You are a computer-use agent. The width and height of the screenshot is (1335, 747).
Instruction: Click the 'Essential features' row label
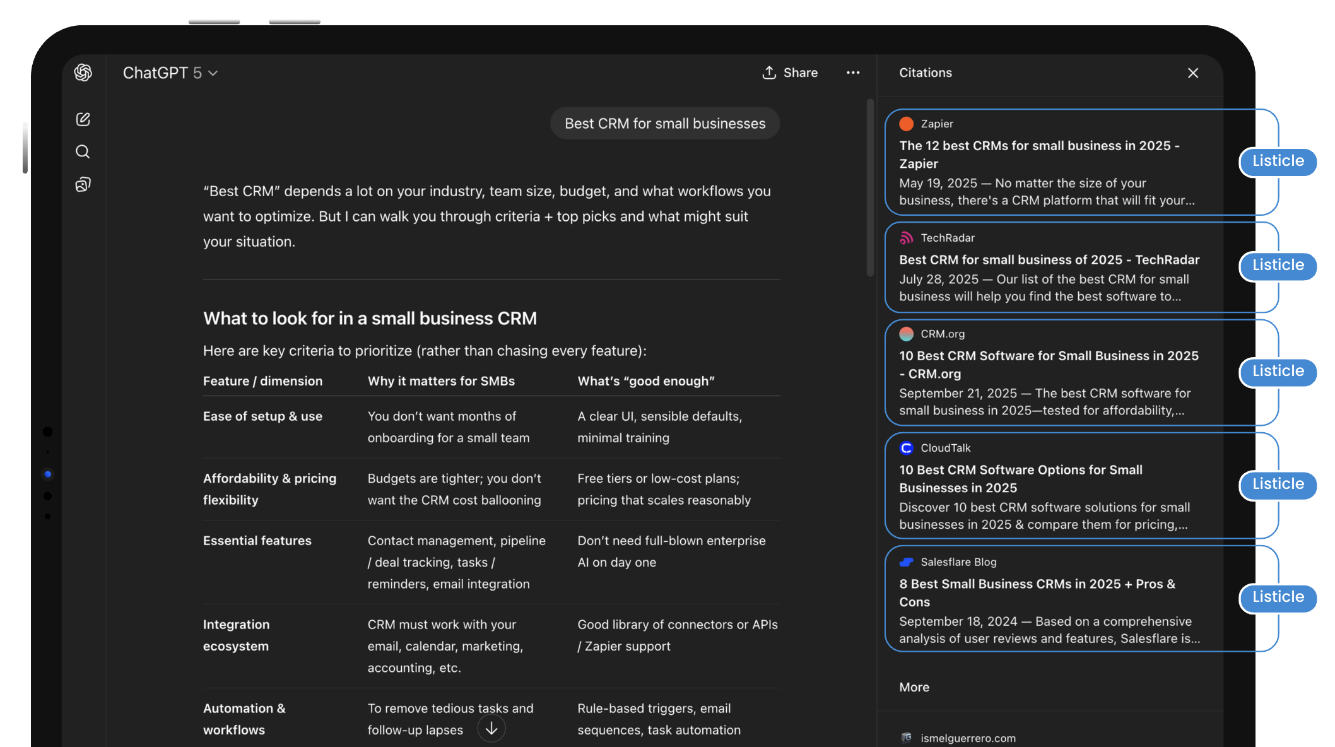pos(257,541)
